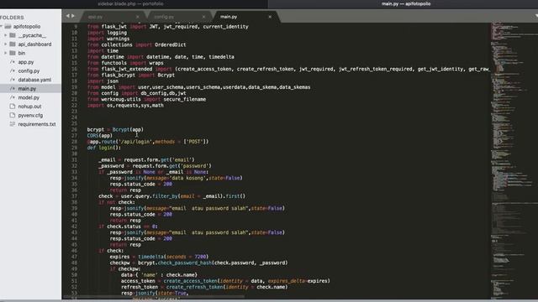Click 'bcrypt = Bcrypt(app)' code line
The image size is (538, 302).
point(115,129)
